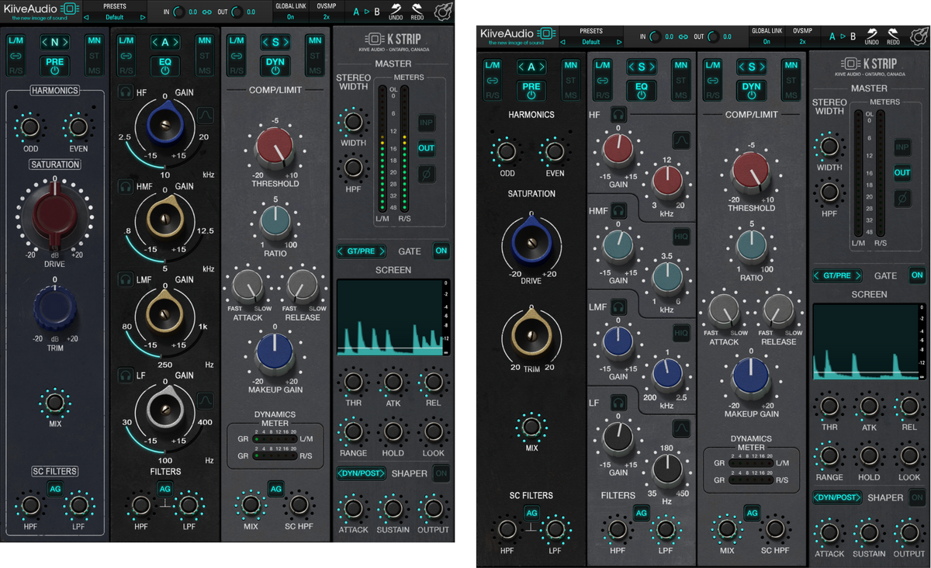Click the Undo arrow in the right plugin window

coord(871,36)
